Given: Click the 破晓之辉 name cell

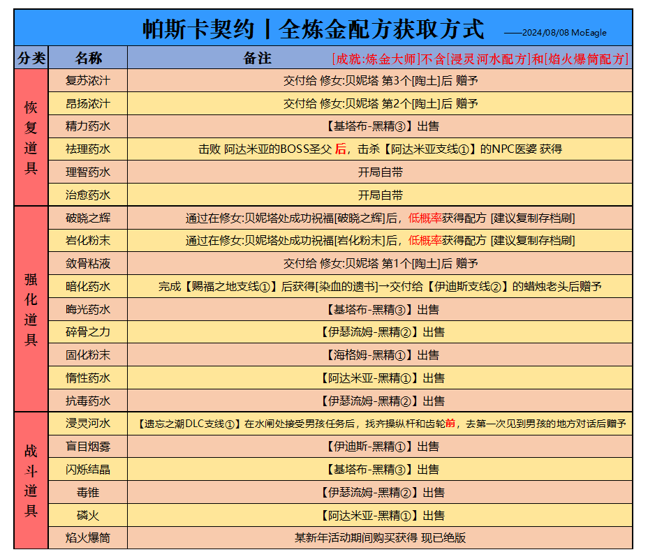Looking at the screenshot, I should click(88, 218).
